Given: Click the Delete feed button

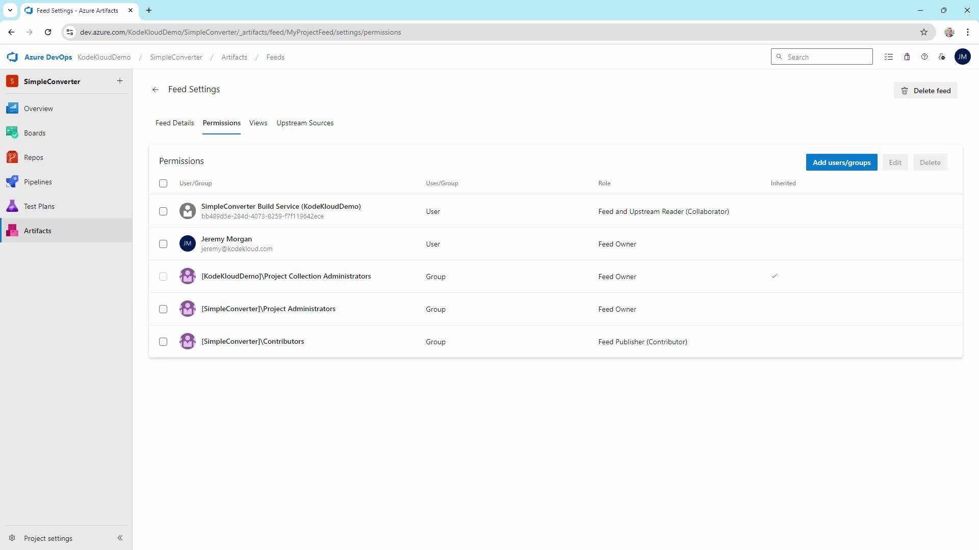Looking at the screenshot, I should click(x=925, y=91).
